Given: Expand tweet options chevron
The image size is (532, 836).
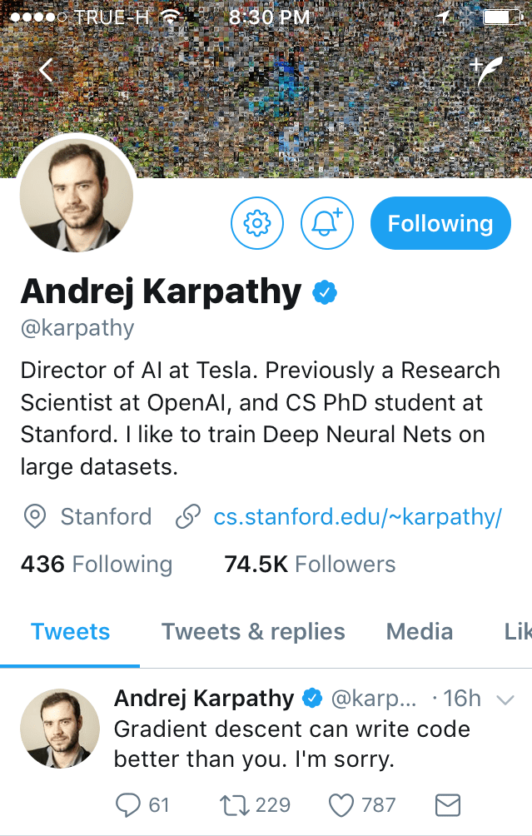Looking at the screenshot, I should pyautogui.click(x=505, y=700).
